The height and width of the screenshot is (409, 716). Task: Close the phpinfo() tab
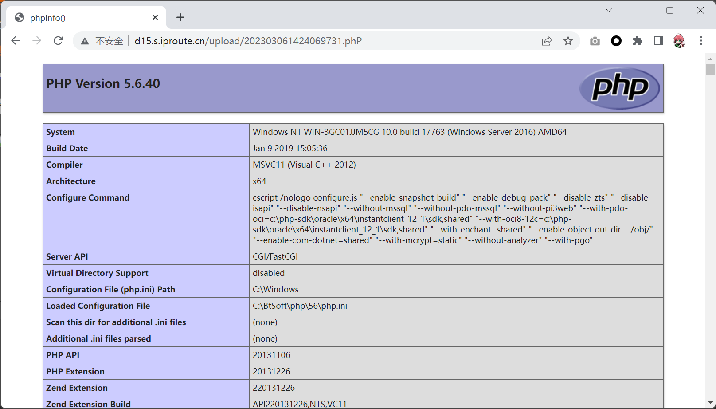click(155, 17)
